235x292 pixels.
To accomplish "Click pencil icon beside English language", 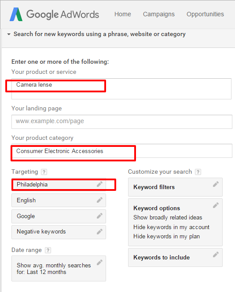I will (99, 200).
